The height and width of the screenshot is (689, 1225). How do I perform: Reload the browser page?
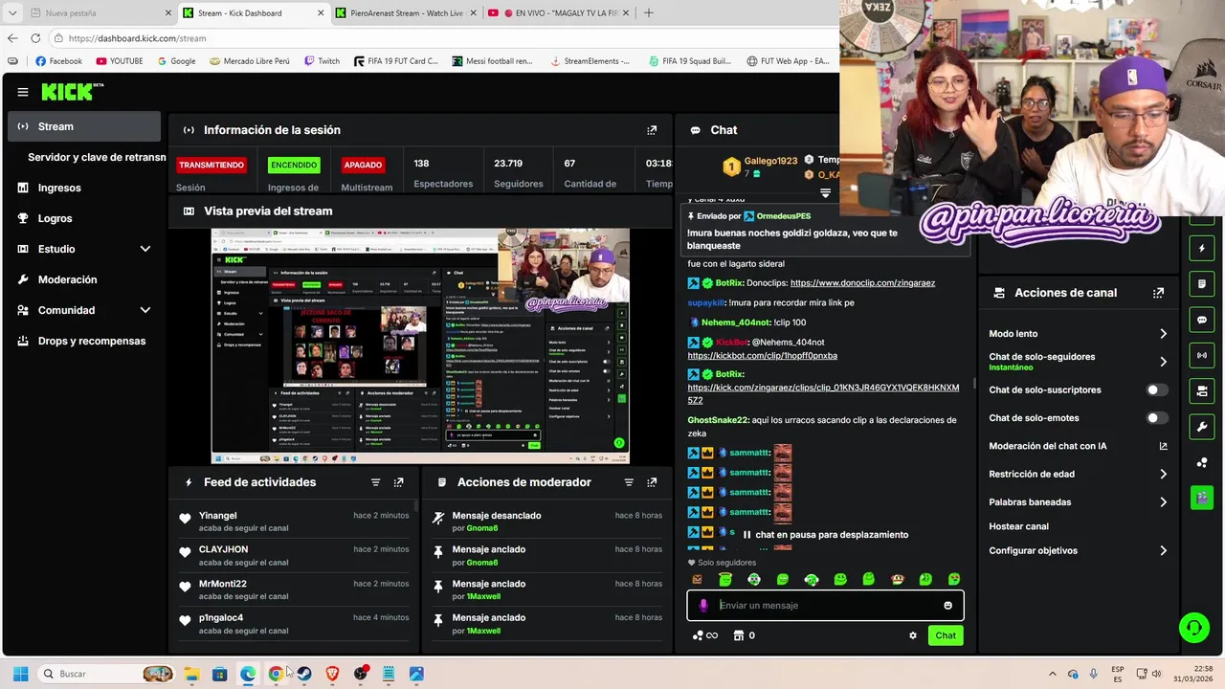click(x=35, y=38)
